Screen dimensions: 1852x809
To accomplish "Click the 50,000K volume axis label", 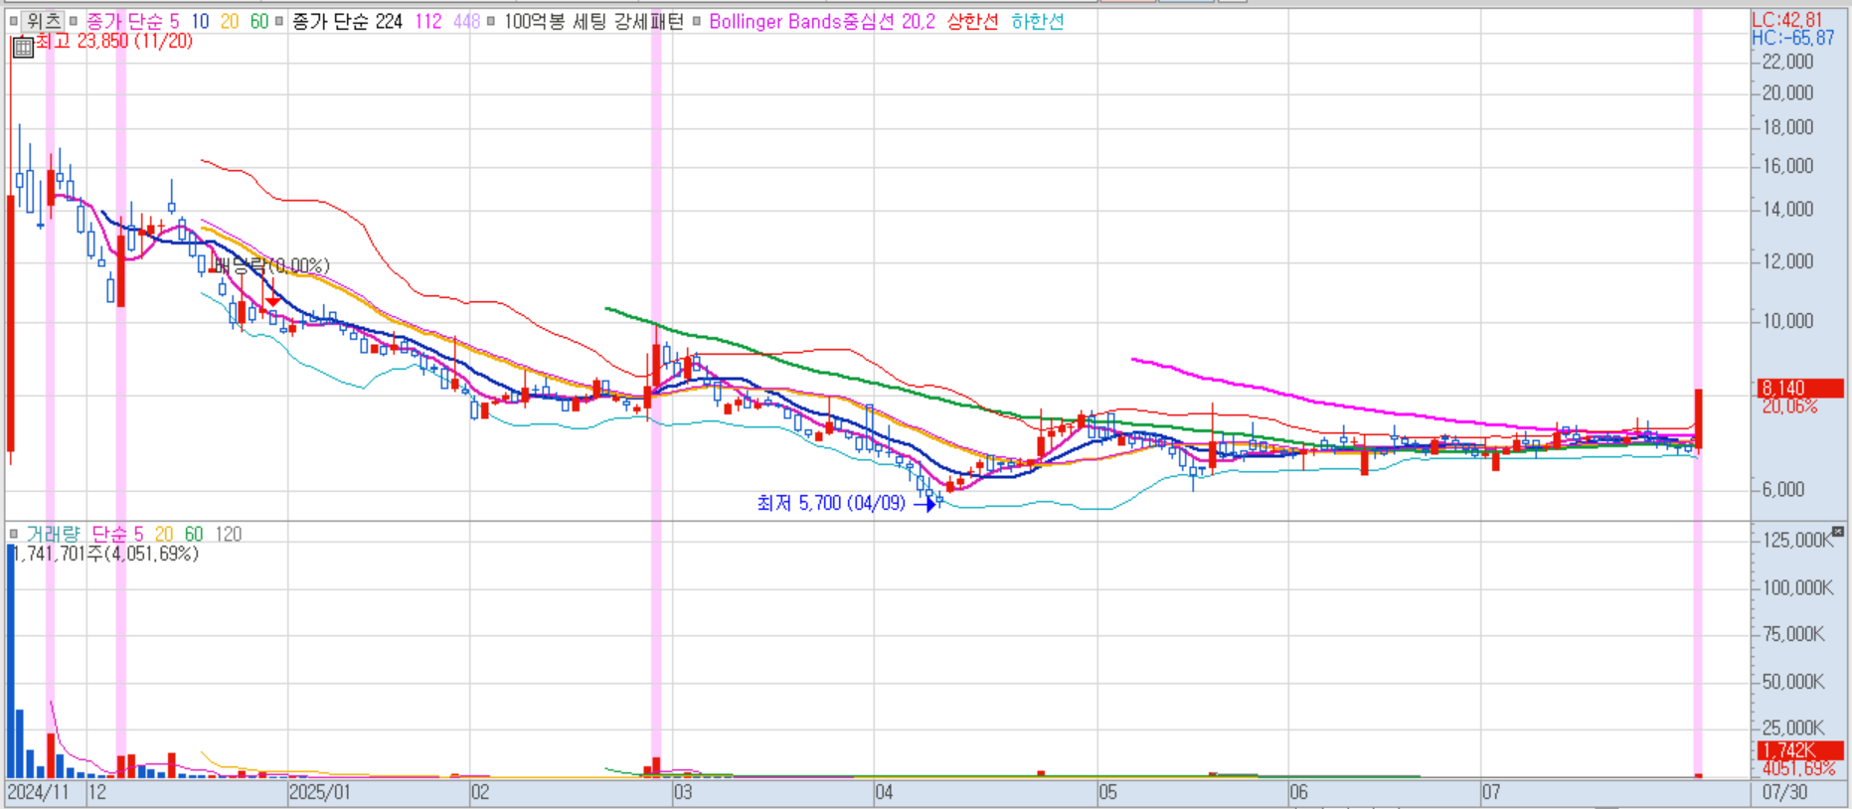I will pos(1793,682).
